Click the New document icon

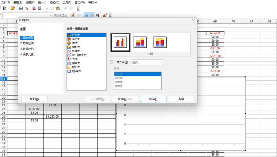(5, 8)
